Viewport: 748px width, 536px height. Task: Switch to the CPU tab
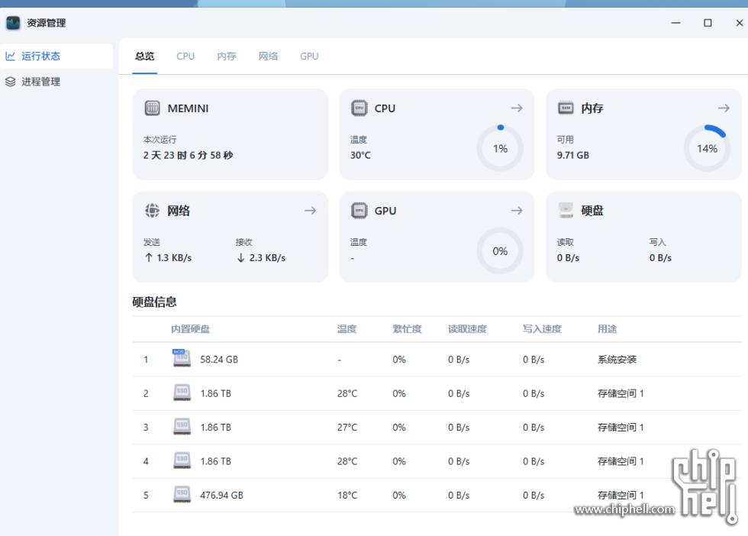[x=185, y=56]
